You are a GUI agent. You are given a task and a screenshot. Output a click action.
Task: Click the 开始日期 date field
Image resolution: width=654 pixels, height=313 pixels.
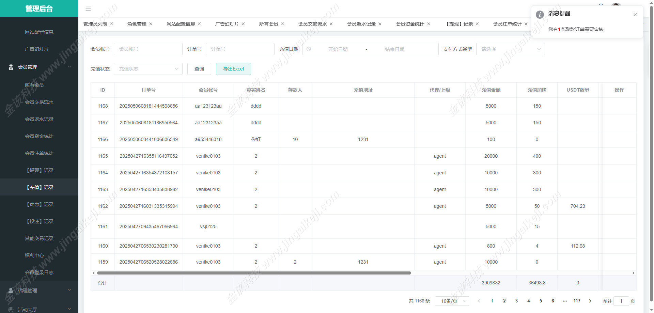[338, 49]
